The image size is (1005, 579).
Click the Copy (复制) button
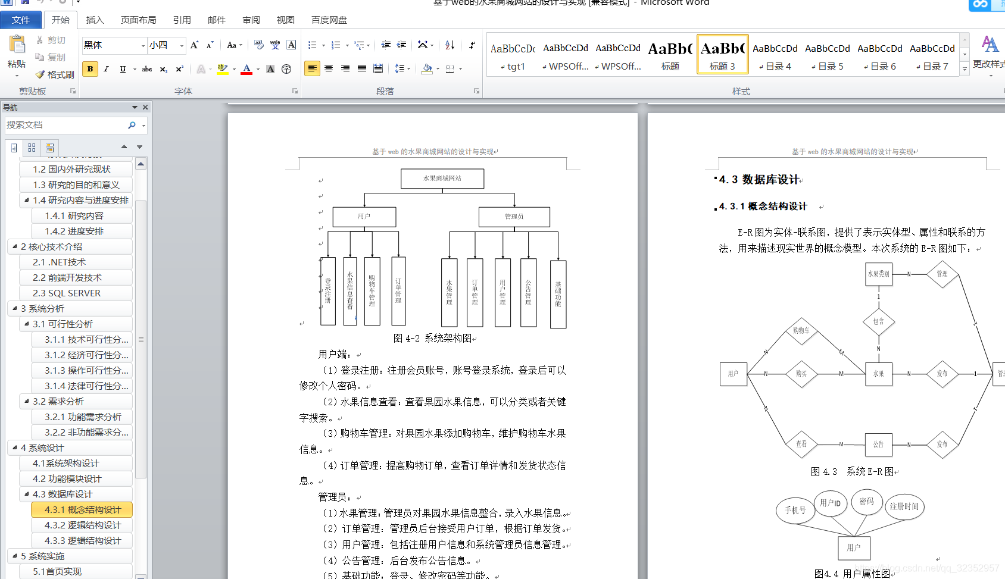(50, 57)
